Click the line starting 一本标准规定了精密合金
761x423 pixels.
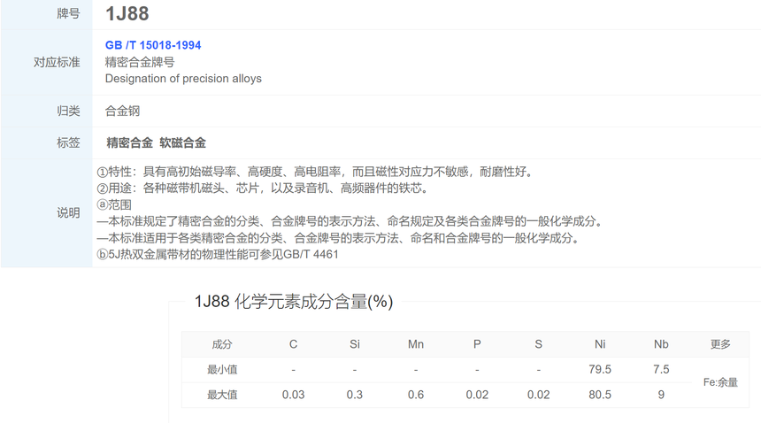[x=351, y=221]
